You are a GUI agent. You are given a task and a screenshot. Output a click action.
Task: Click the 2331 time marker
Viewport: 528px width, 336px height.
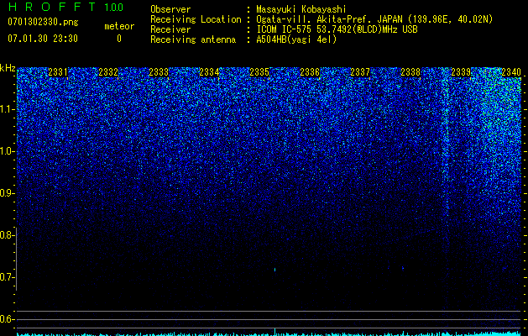pos(58,72)
